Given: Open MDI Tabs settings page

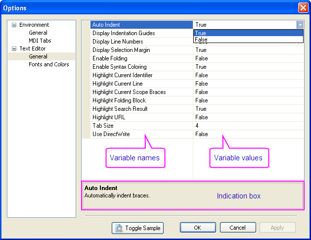Looking at the screenshot, I should [x=40, y=41].
